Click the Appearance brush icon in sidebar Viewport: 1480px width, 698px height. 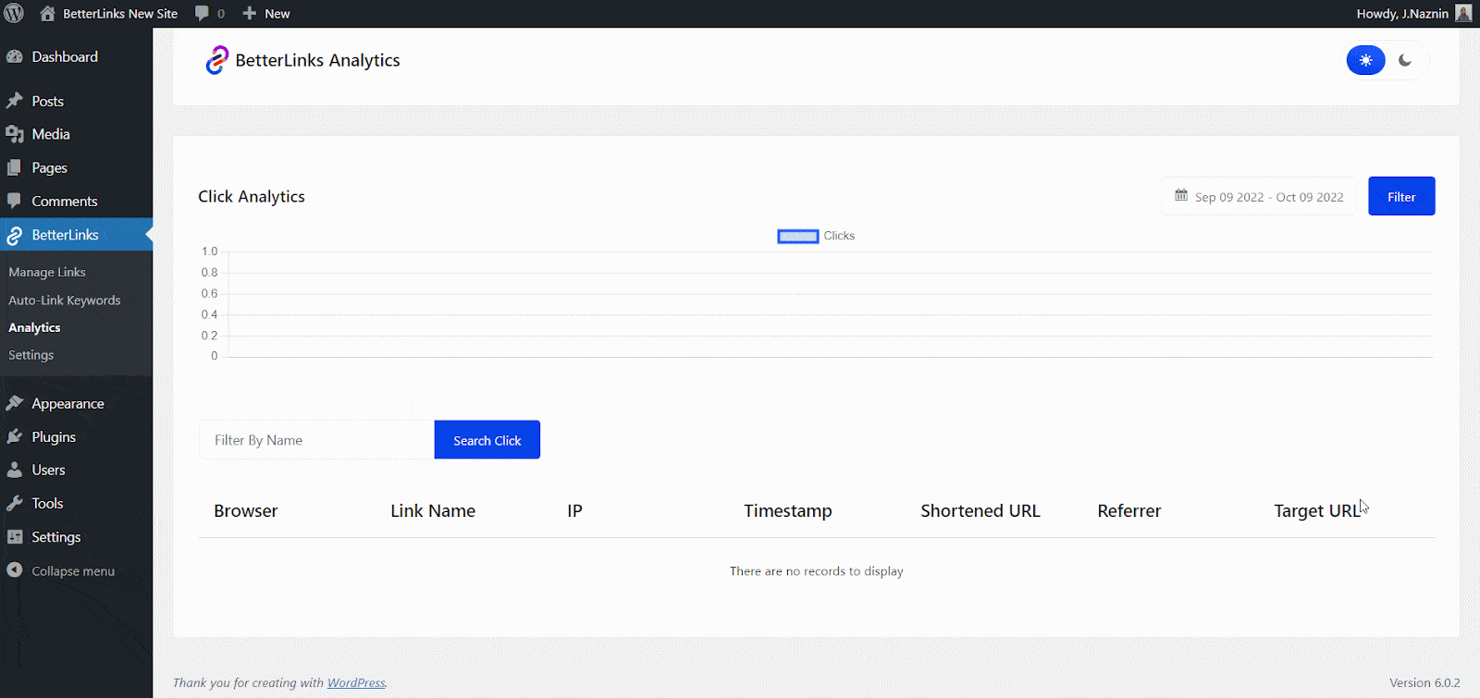tap(15, 404)
